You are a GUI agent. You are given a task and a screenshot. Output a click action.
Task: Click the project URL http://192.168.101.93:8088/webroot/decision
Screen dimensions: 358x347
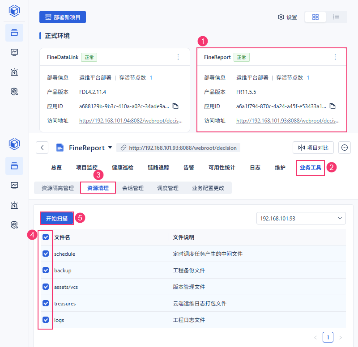[183, 148]
